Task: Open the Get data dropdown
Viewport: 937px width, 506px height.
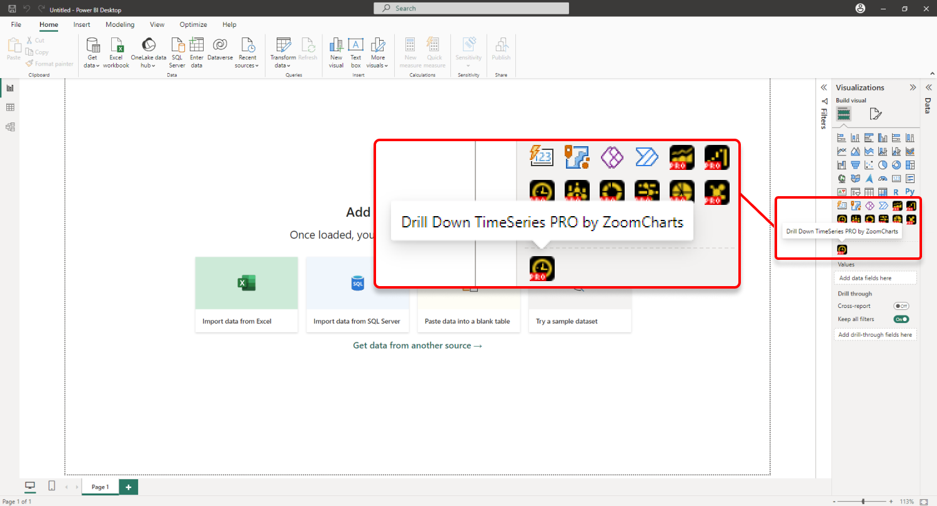Action: (x=92, y=52)
